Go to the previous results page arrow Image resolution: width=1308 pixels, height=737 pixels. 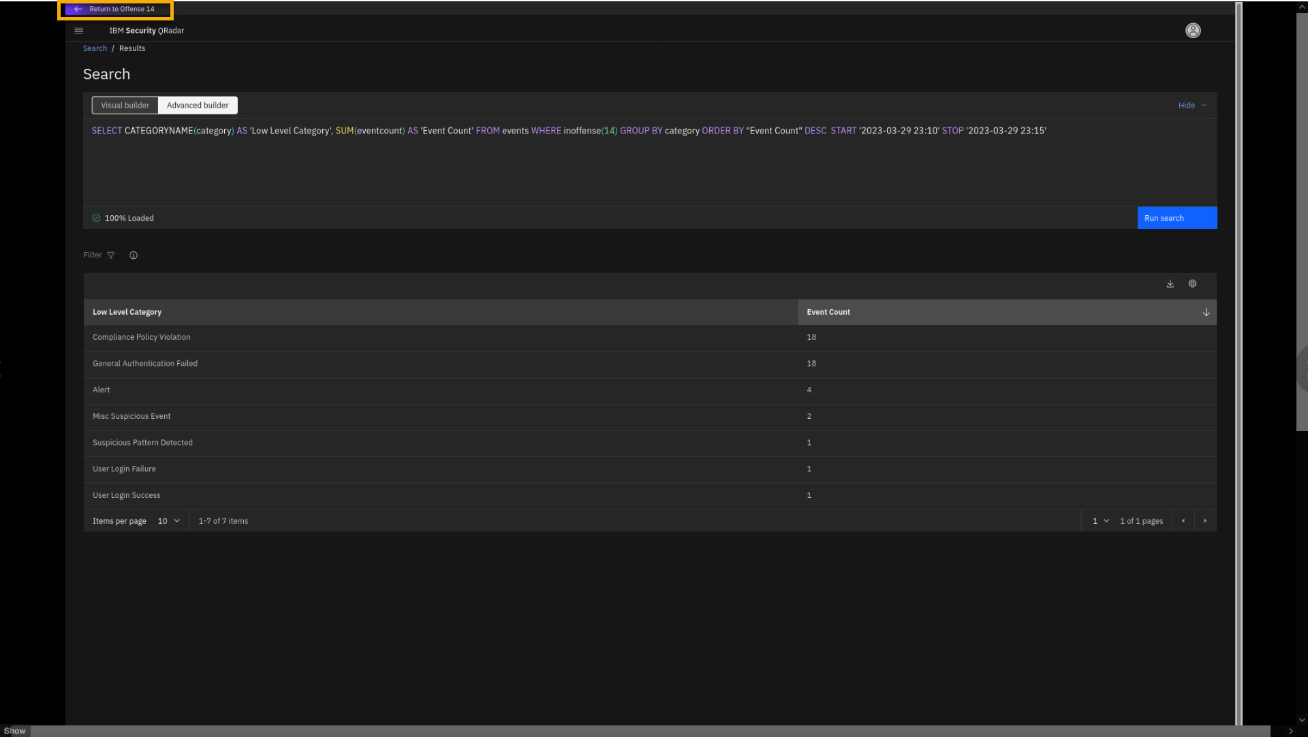point(1183,521)
